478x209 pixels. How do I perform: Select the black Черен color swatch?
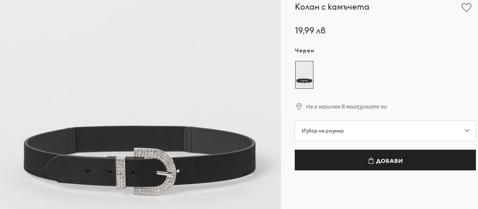[304, 75]
